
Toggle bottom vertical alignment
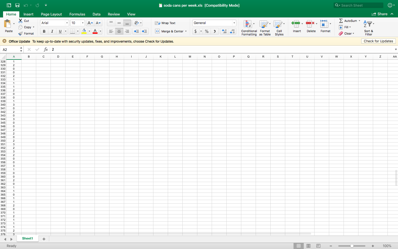pos(127,23)
